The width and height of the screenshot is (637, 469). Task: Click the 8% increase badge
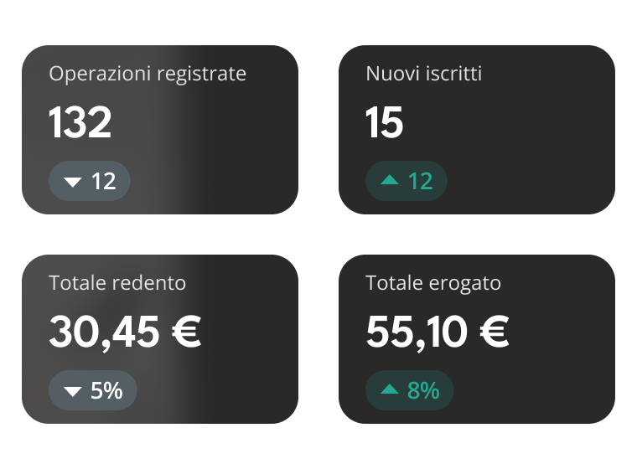click(410, 390)
